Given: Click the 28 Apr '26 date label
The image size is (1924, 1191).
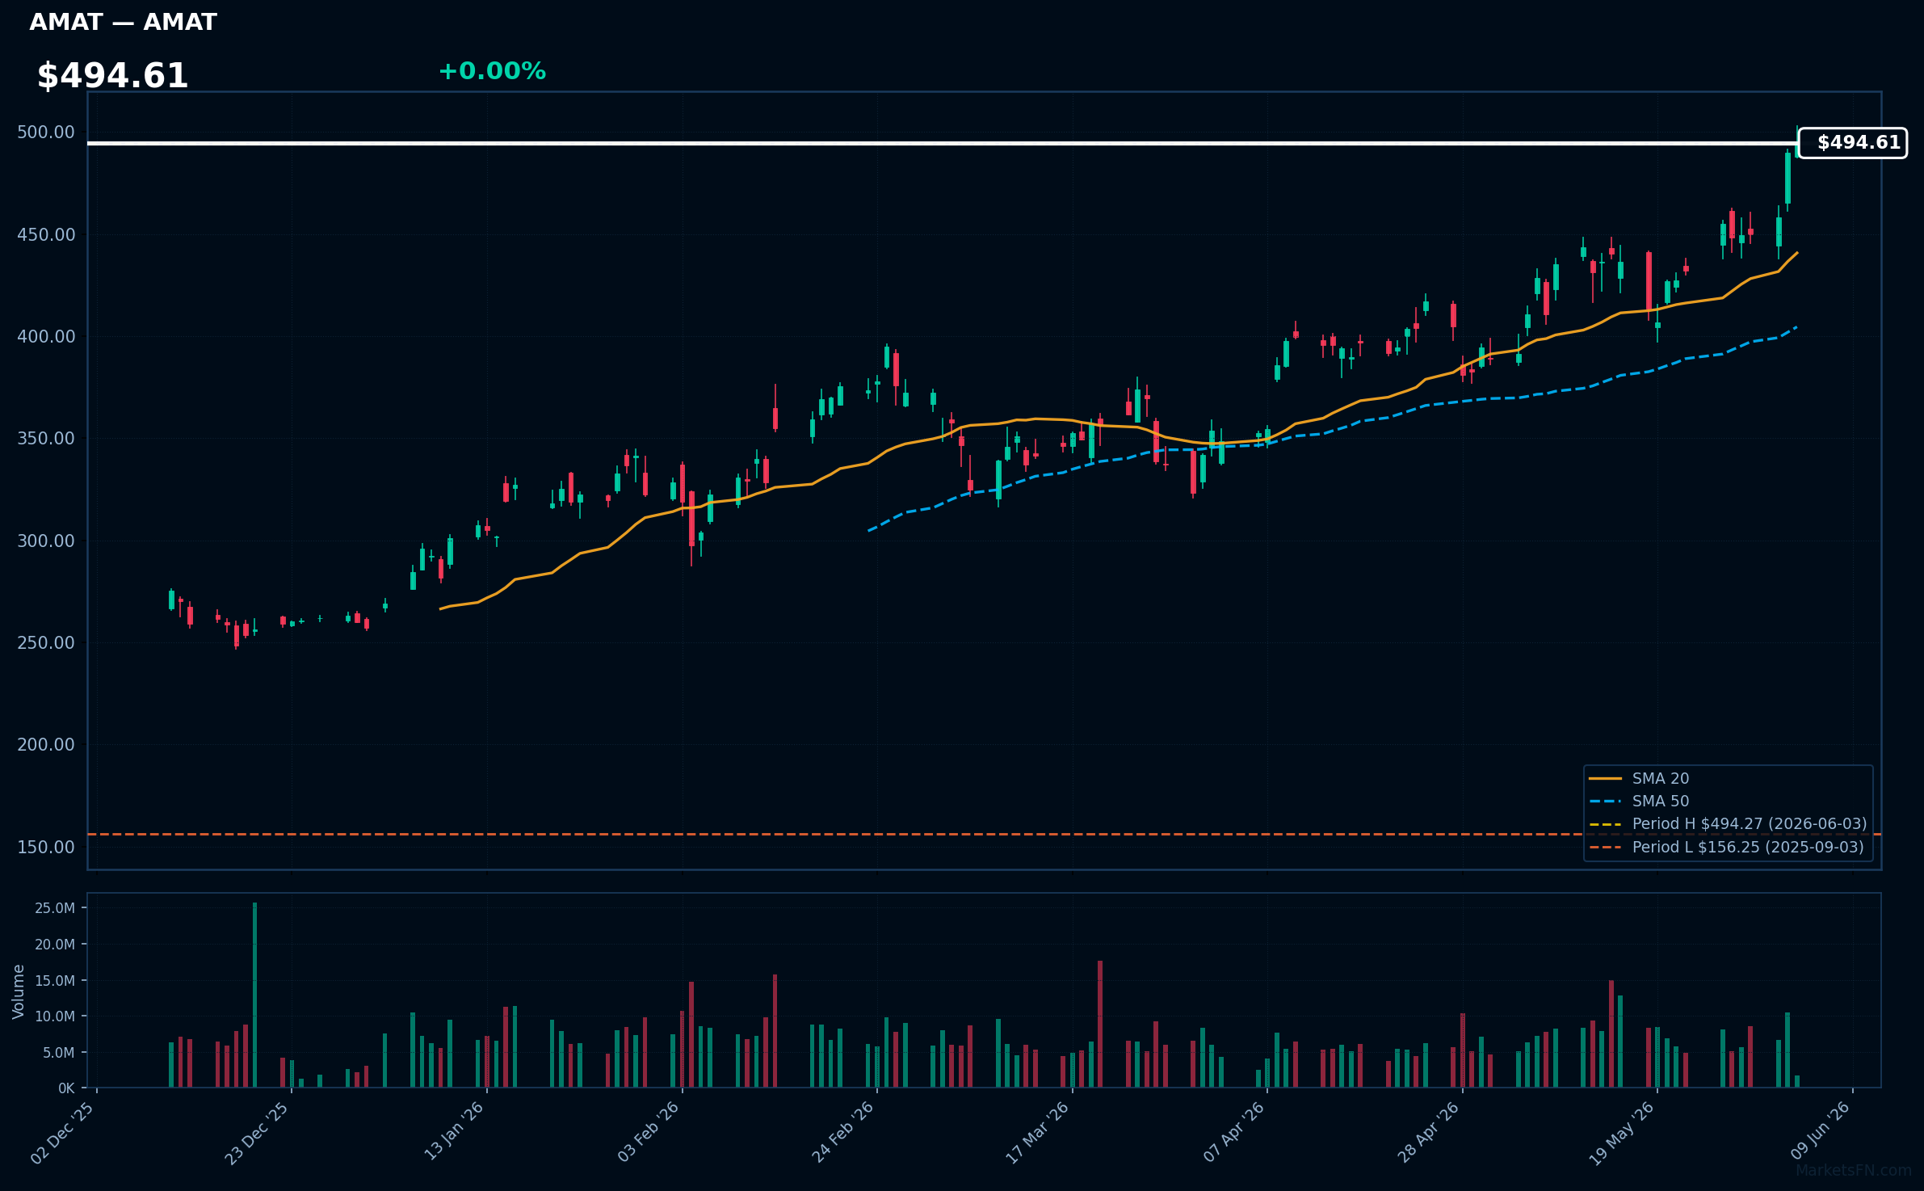Looking at the screenshot, I should point(1429,1133).
